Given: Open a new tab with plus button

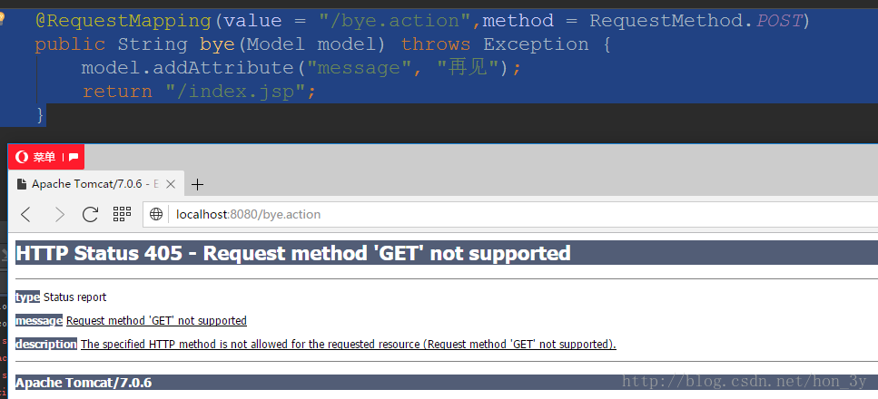Looking at the screenshot, I should click(197, 184).
